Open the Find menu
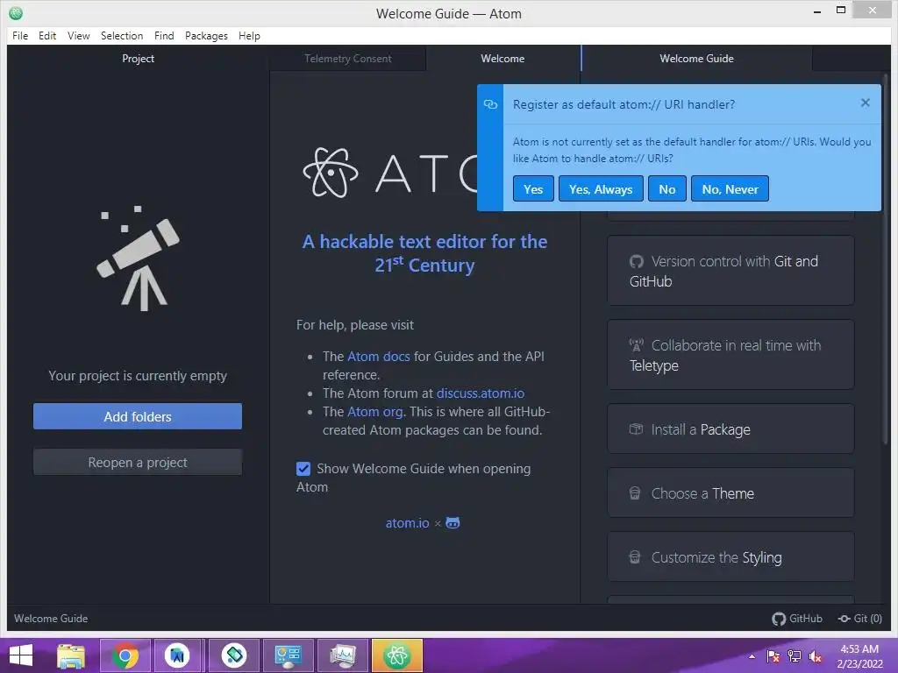The height and width of the screenshot is (673, 898). click(164, 35)
